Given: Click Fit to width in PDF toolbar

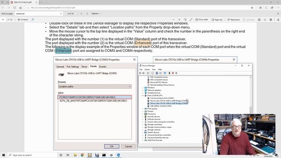Looking at the screenshot, I should (x=202, y=19).
